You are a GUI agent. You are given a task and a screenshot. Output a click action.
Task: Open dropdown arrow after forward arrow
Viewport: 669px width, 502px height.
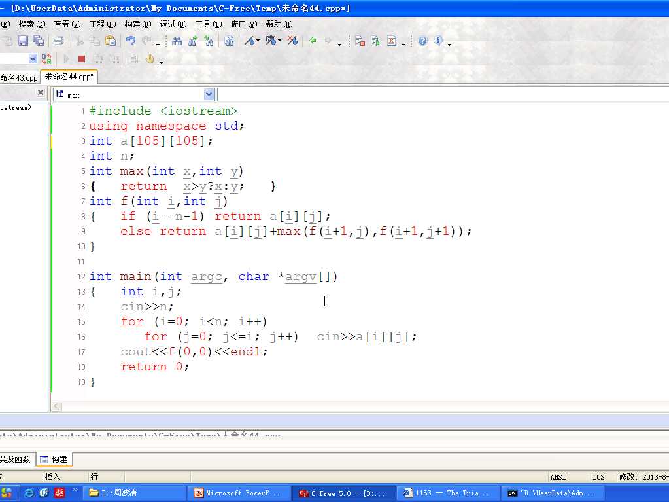pos(339,44)
